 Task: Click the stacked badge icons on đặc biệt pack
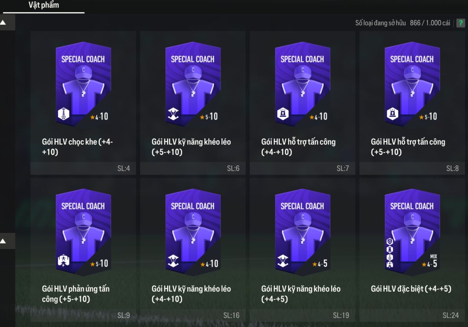coord(390,253)
